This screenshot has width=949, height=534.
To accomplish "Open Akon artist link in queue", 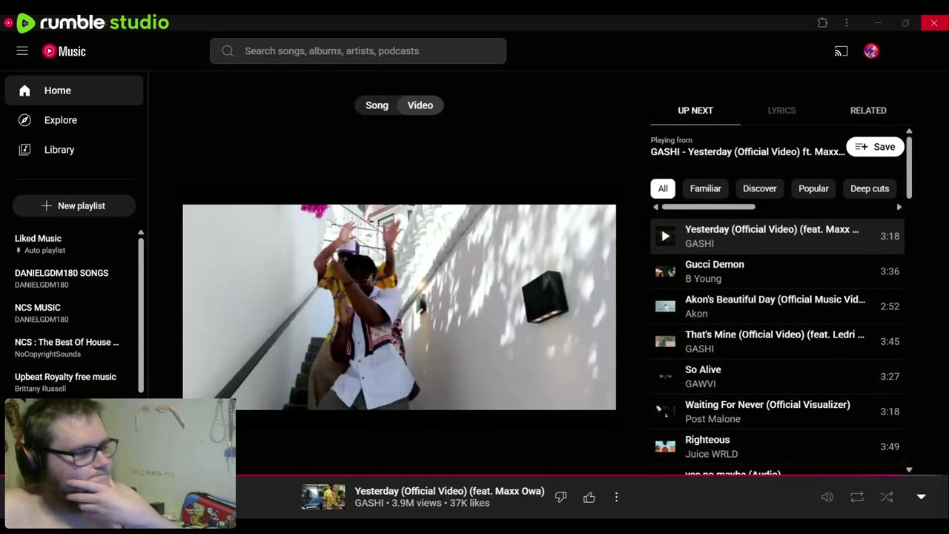I will pyautogui.click(x=696, y=314).
